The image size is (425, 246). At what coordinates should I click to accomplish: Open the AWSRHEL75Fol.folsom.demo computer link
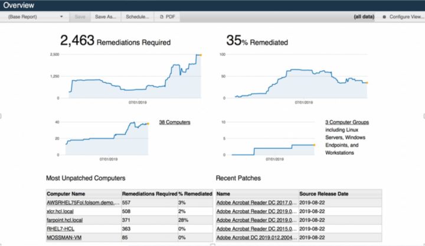coord(83,202)
